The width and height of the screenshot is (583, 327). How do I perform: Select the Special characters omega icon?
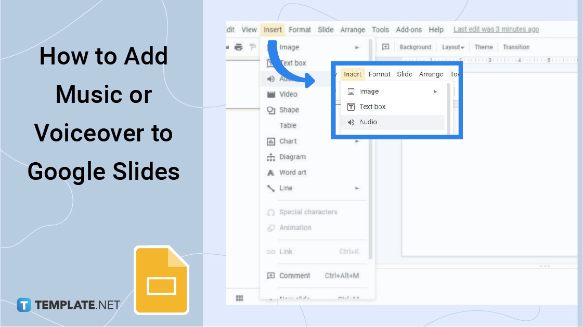pyautogui.click(x=271, y=212)
